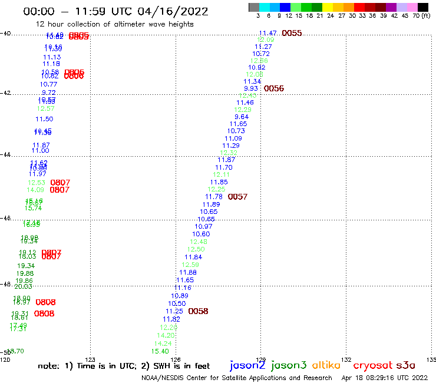Select the yellow 24 ft color swatch
Viewport: 436px width, 383px height.
pyautogui.click(x=328, y=7)
